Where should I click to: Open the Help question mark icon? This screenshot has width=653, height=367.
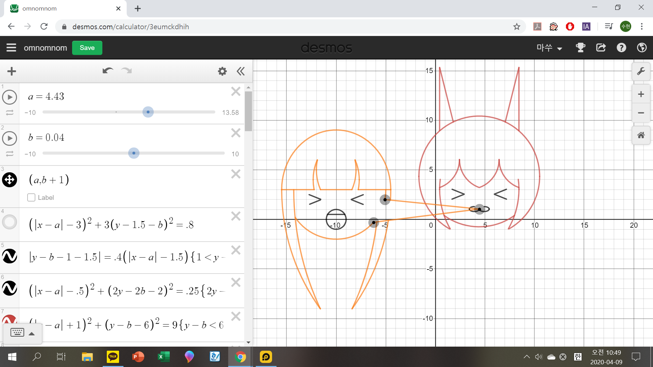(x=621, y=48)
